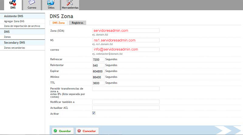Image resolution: width=243 pixels, height=135 pixels.
Task: Open the Zonas sidebar link
Action: pos(7,37)
